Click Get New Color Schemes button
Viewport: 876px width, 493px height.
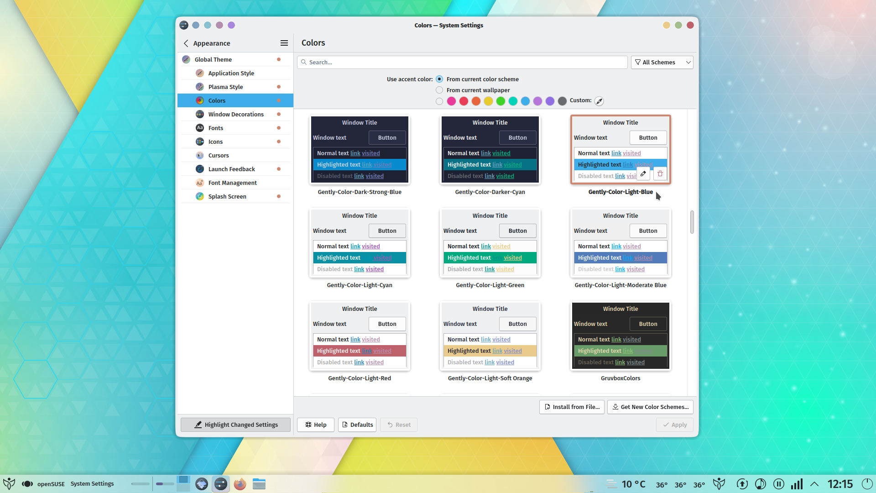(650, 407)
